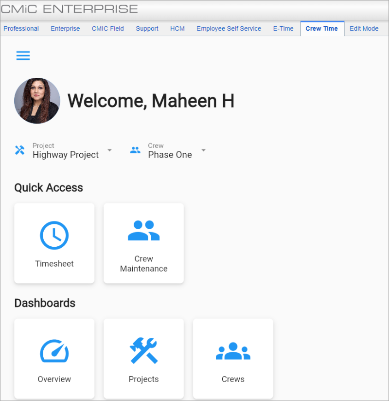The height and width of the screenshot is (401, 389).
Task: Click the Phase One crew value text
Action: pos(170,155)
